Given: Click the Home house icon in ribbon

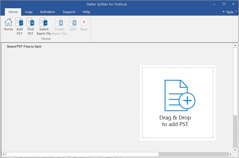Looking at the screenshot, I should click(x=8, y=22).
